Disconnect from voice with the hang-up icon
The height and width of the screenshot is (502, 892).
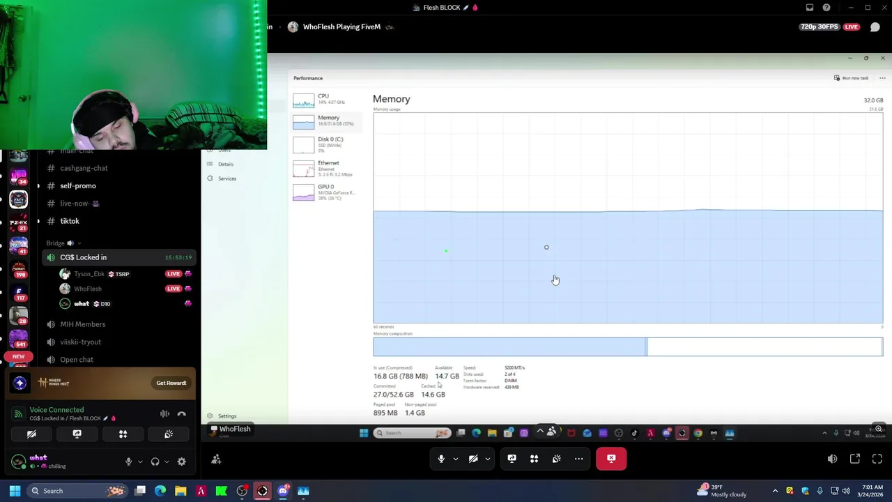tap(182, 413)
